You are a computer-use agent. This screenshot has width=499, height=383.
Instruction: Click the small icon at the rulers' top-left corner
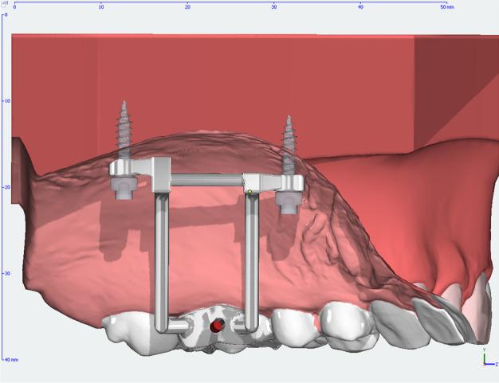[x=5, y=4]
